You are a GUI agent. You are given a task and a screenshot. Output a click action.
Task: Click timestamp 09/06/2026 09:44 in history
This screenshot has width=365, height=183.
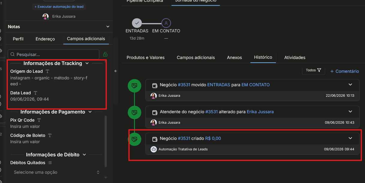(339, 149)
